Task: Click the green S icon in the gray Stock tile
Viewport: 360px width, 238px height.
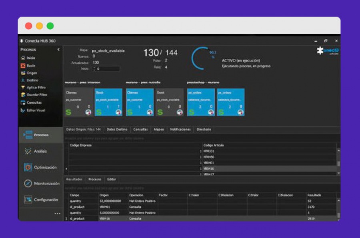Action: tap(160, 112)
